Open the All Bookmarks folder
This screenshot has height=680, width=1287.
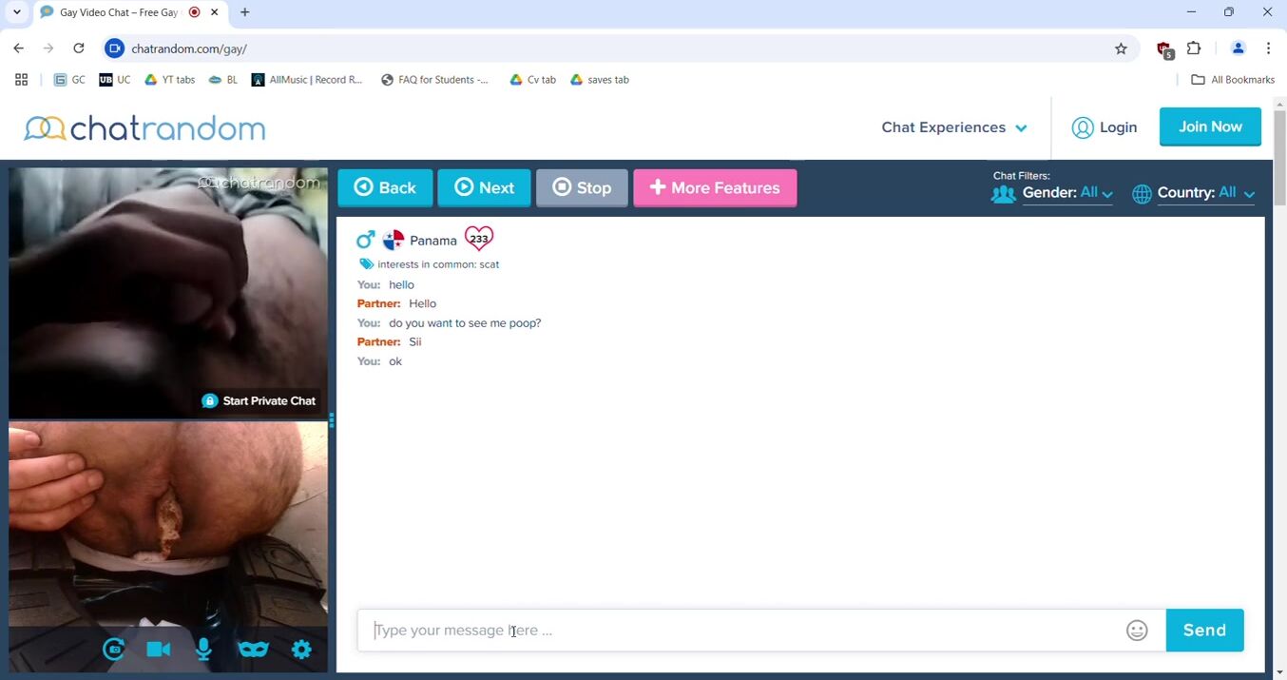pyautogui.click(x=1233, y=80)
